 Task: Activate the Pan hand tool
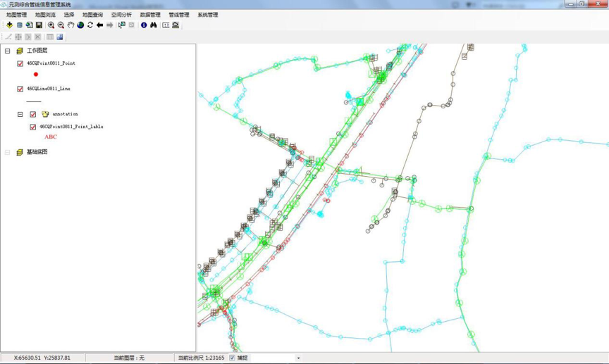(x=70, y=25)
